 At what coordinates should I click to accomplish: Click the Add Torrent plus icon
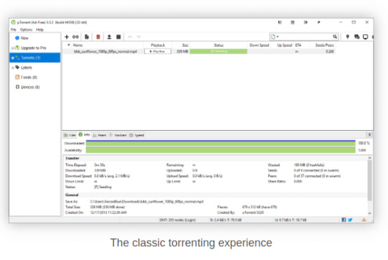coord(67,37)
